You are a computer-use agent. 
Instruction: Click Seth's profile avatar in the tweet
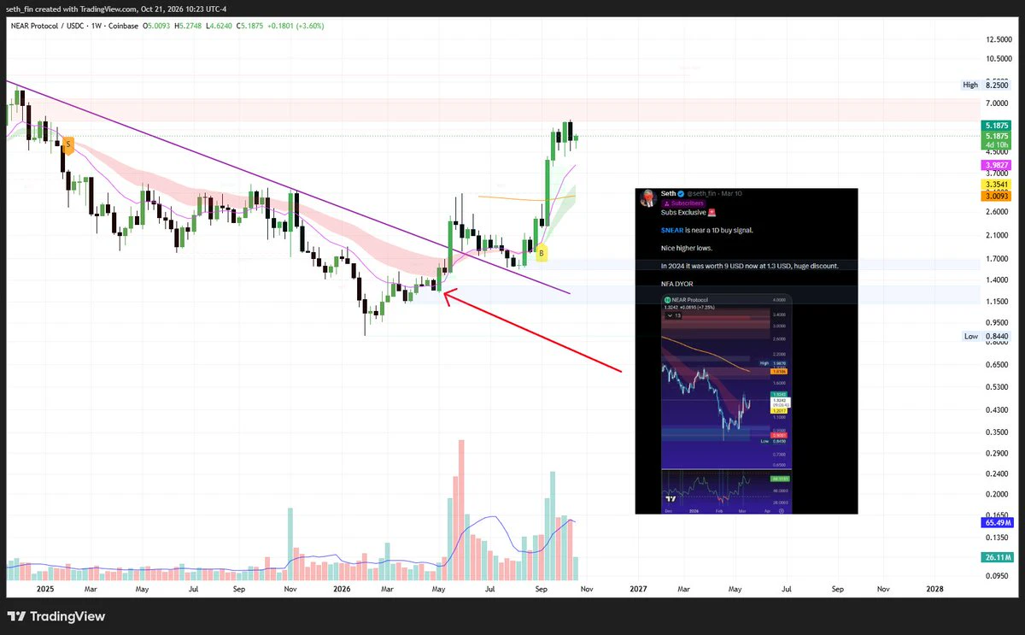coord(648,197)
